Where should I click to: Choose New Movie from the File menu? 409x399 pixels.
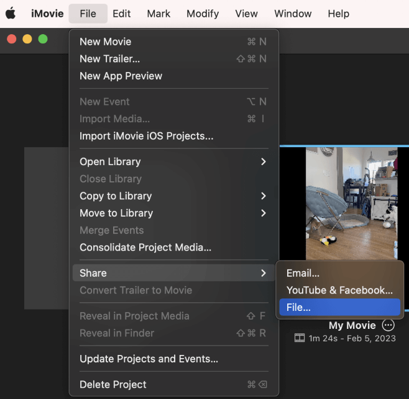pyautogui.click(x=106, y=42)
